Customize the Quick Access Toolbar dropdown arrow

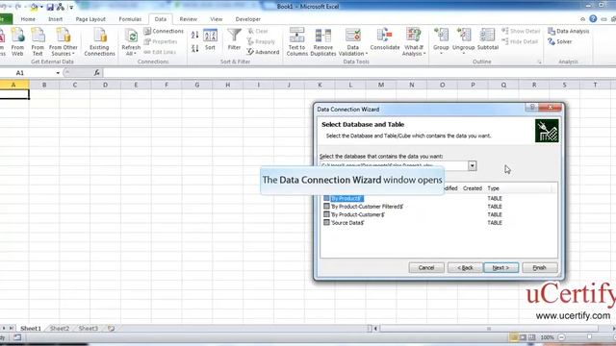tap(71, 8)
